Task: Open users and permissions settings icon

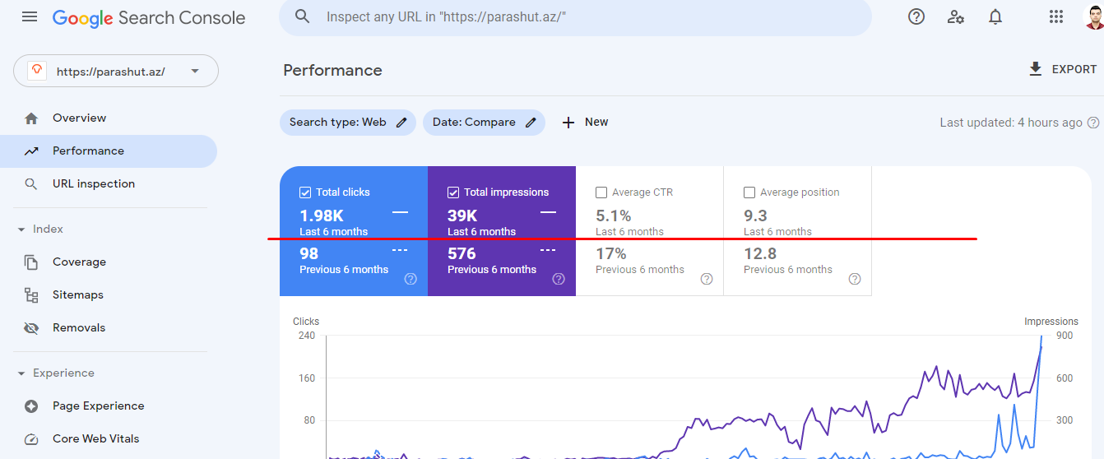Action: pyautogui.click(x=956, y=16)
